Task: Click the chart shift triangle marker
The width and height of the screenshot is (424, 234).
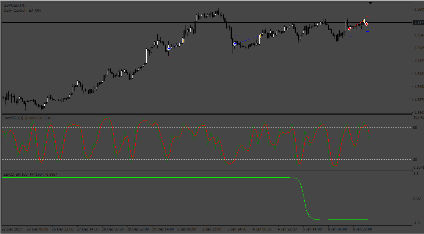Action: click(370, 3)
